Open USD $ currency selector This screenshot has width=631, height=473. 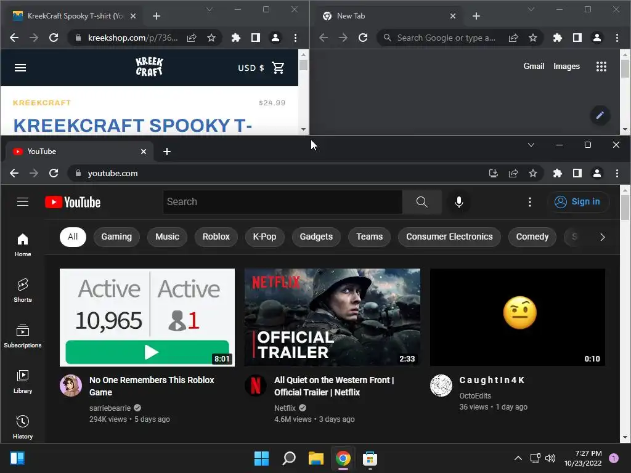(251, 68)
